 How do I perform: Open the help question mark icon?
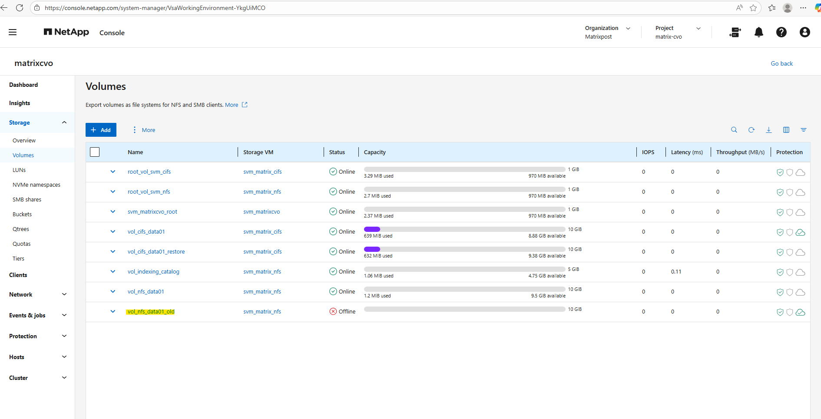click(781, 32)
